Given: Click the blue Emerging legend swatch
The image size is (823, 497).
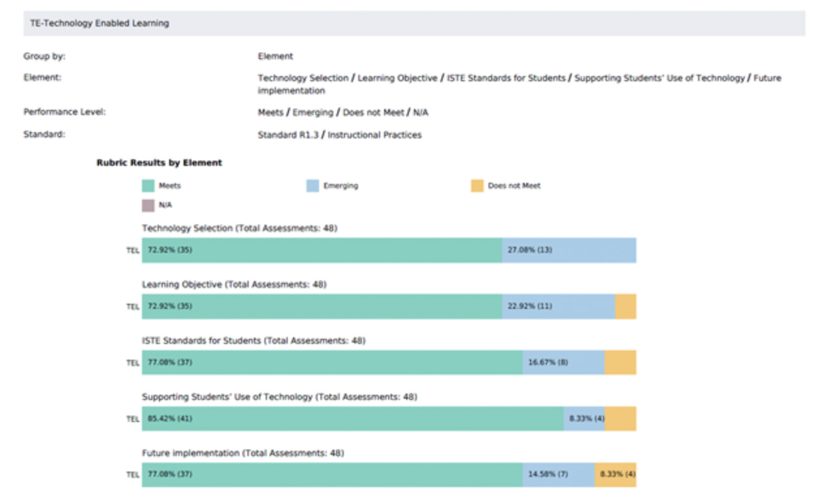Looking at the screenshot, I should click(313, 186).
